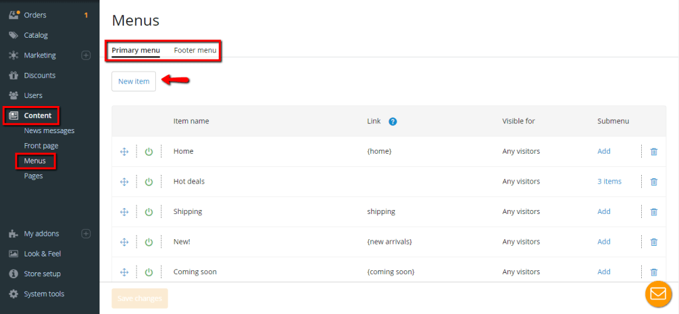Click the Store setup info icon
Viewport: 679px width, 314px height.
coord(14,274)
